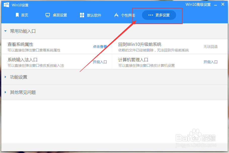Click the 功能设置 heading text
229x153 pixels.
point(19,77)
